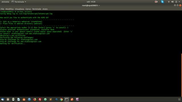Open the Skype tray icon

162,2
